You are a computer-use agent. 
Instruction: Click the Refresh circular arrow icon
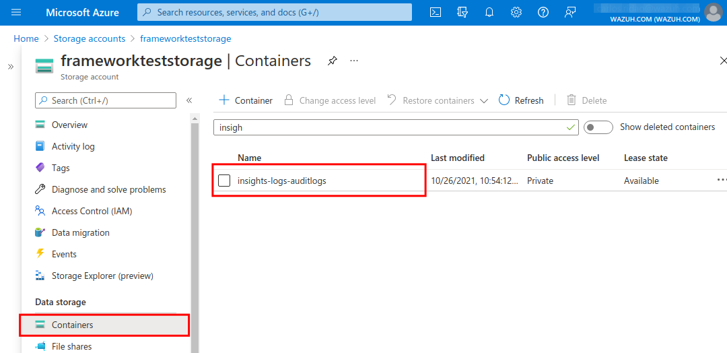[504, 100]
